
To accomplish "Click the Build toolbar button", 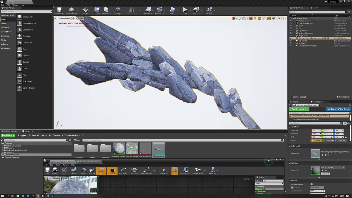I will pyautogui.click(x=172, y=11).
